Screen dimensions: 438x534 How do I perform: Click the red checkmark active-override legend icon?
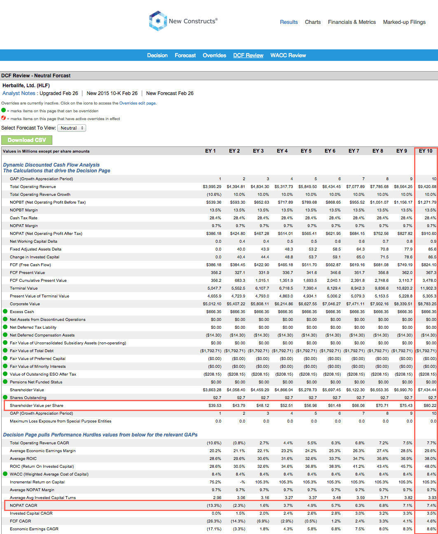[x=4, y=118]
